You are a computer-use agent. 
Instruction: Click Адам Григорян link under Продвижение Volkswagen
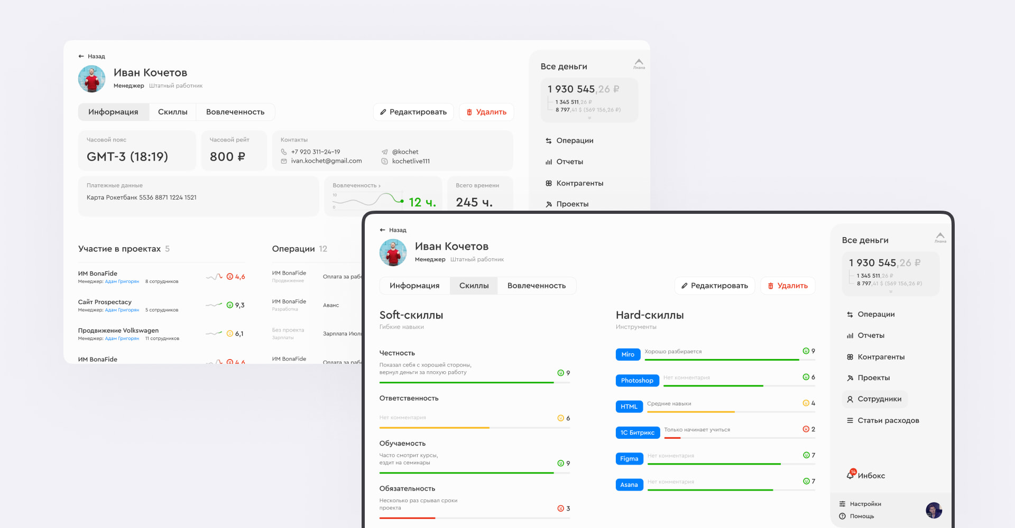point(122,338)
